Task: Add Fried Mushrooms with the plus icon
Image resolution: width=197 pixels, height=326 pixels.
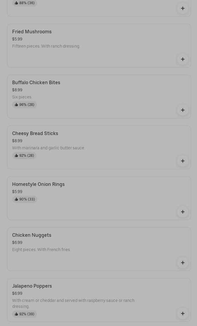Action: pyautogui.click(x=182, y=59)
